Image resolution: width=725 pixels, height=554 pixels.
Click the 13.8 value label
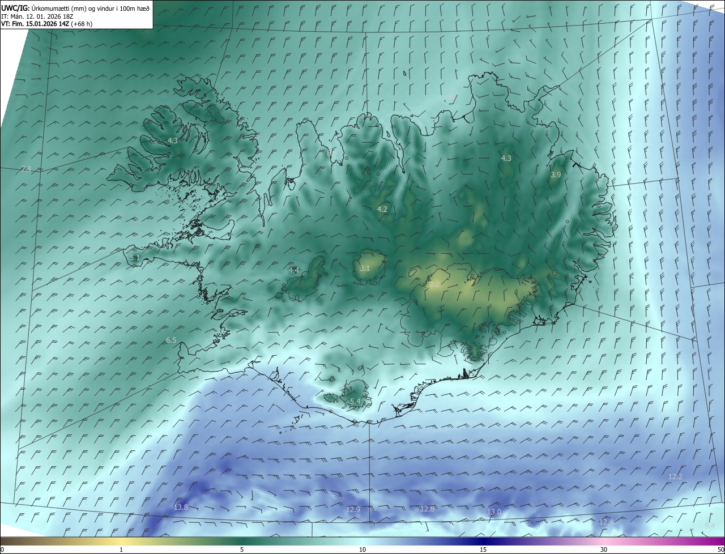(x=181, y=508)
